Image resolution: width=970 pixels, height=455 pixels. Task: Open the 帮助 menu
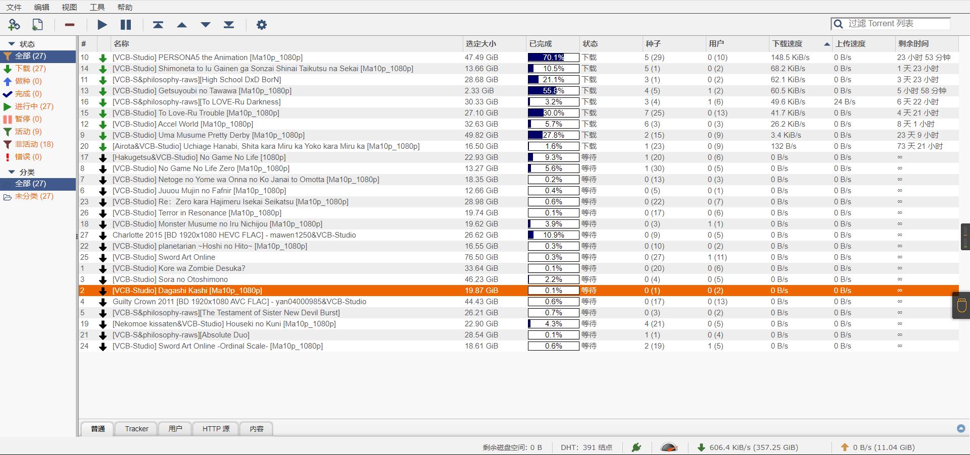[x=125, y=7]
